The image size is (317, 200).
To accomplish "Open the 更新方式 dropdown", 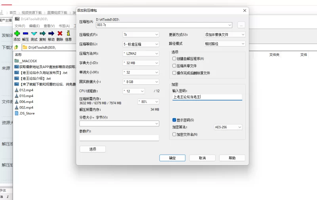I will point(225,34).
